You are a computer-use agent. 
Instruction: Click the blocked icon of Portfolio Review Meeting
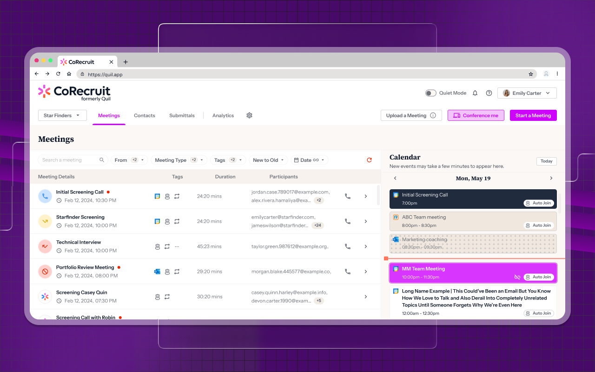click(45, 272)
